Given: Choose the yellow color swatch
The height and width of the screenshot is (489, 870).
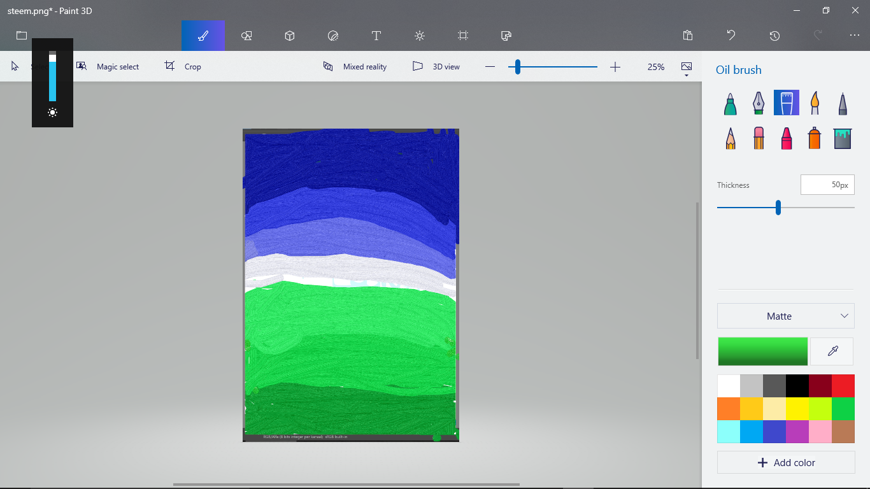Looking at the screenshot, I should coord(797,409).
